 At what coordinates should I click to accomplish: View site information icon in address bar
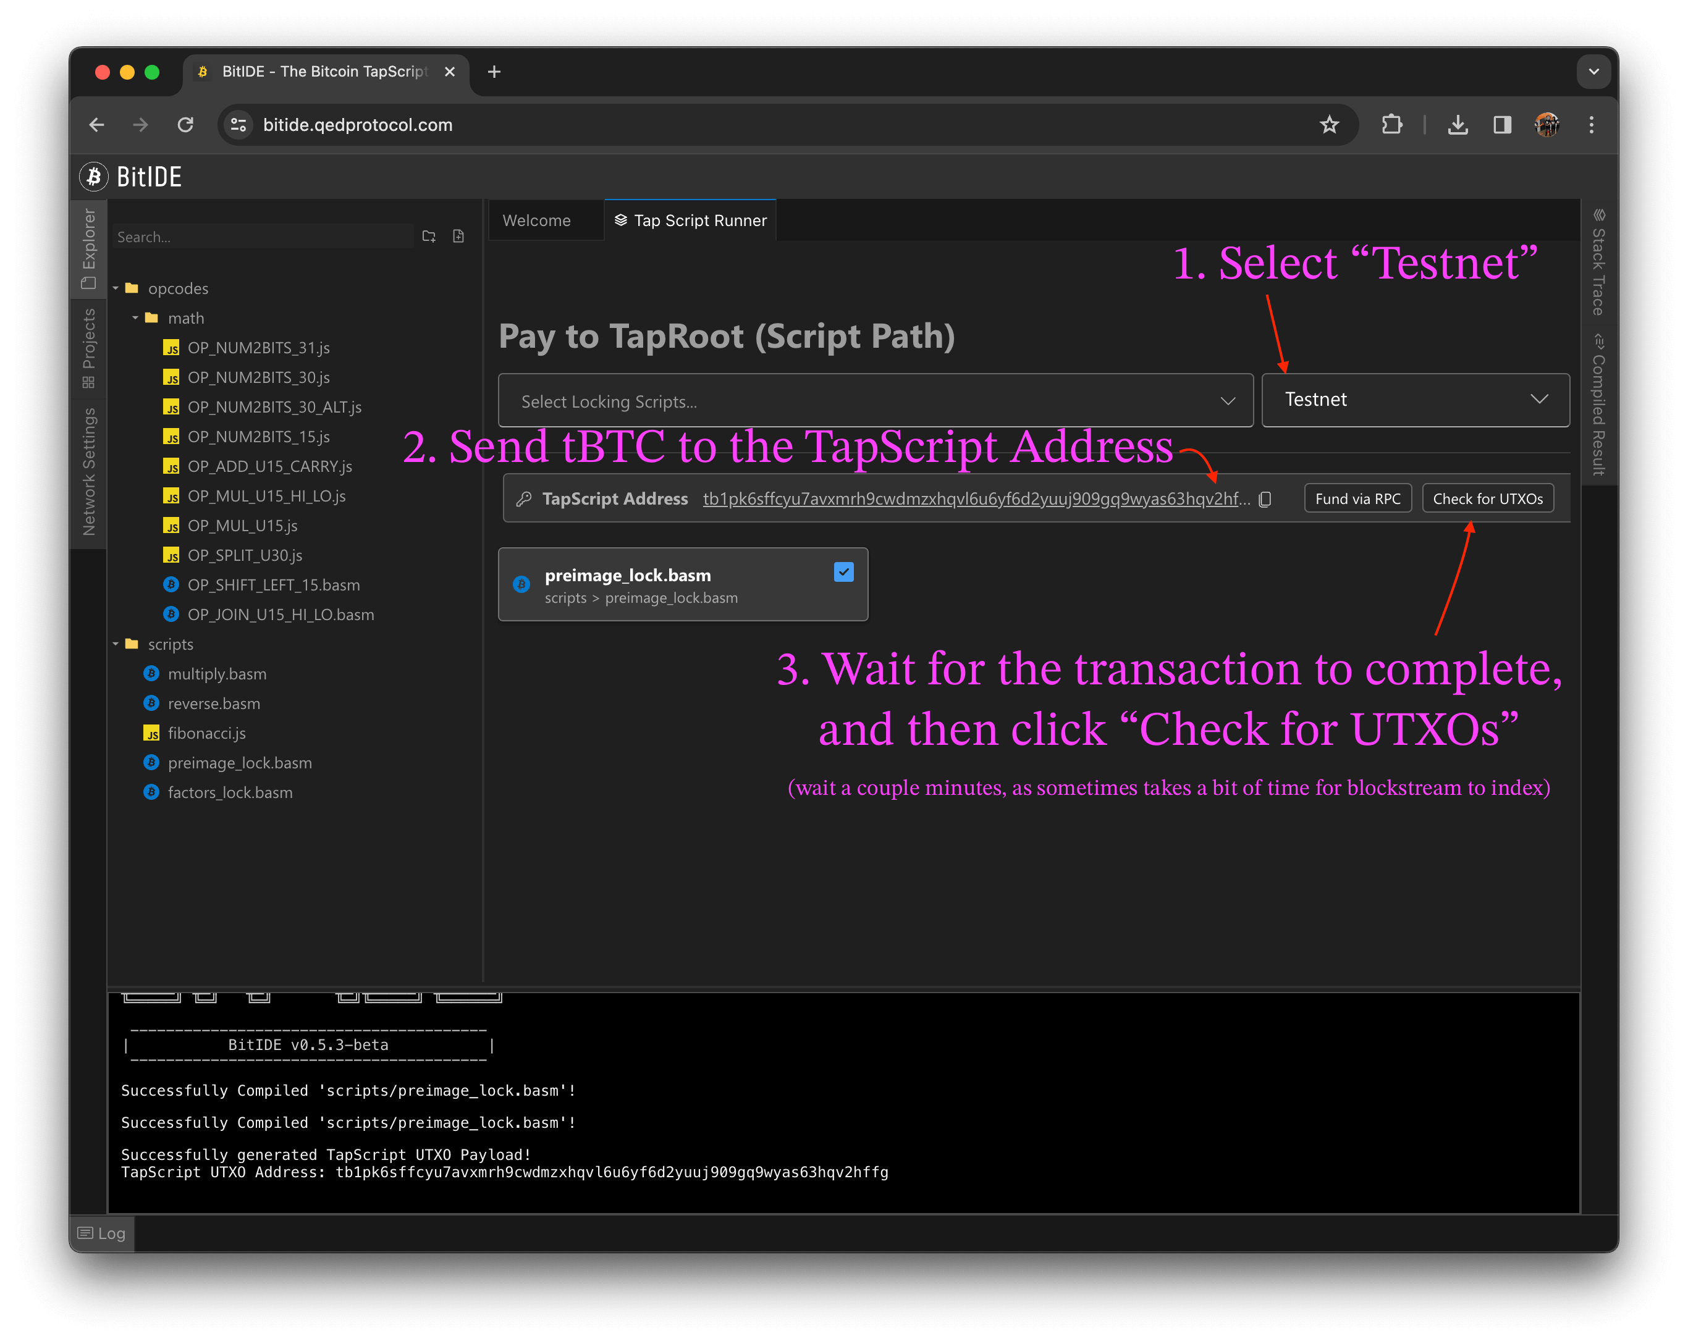pyautogui.click(x=238, y=125)
